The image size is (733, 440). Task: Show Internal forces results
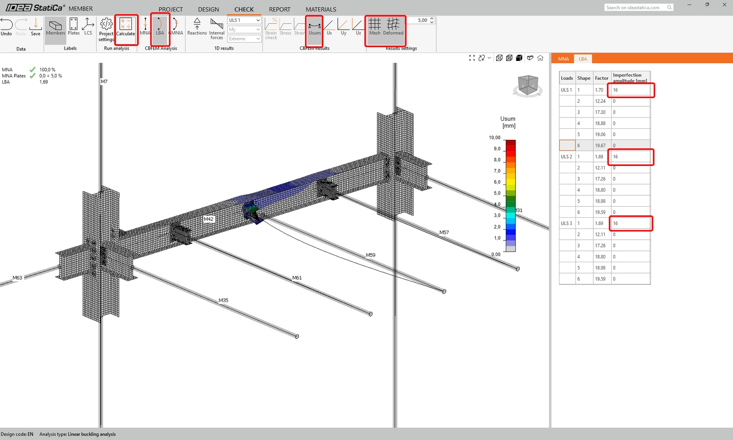(x=217, y=29)
